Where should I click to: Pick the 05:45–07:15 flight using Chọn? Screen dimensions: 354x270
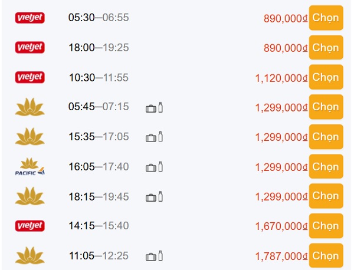pos(326,107)
